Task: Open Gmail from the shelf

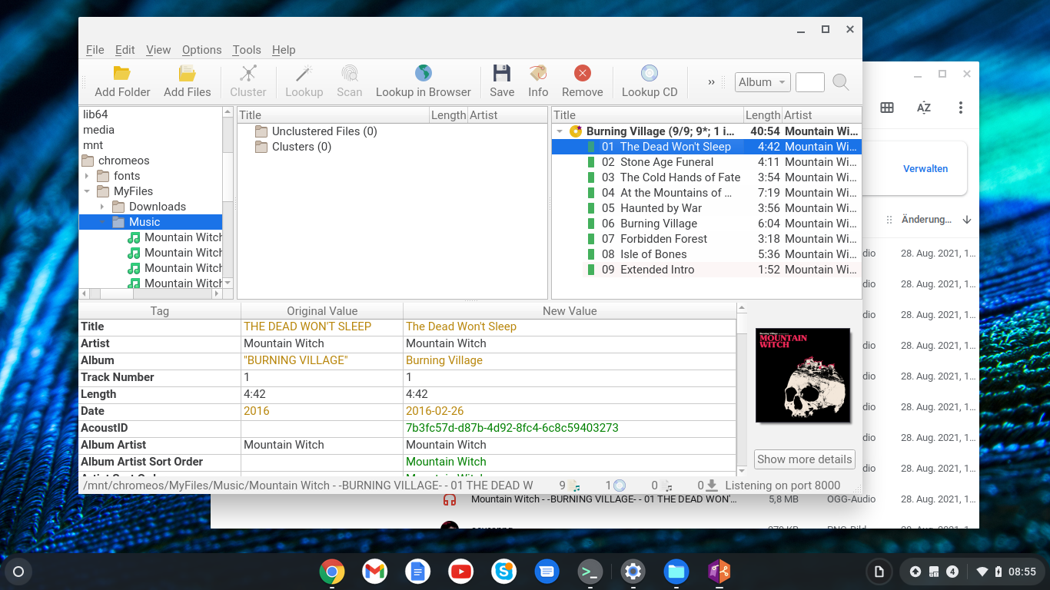Action: coord(375,572)
